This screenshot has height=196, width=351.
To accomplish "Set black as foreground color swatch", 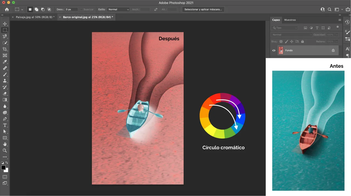I will pos(3,168).
